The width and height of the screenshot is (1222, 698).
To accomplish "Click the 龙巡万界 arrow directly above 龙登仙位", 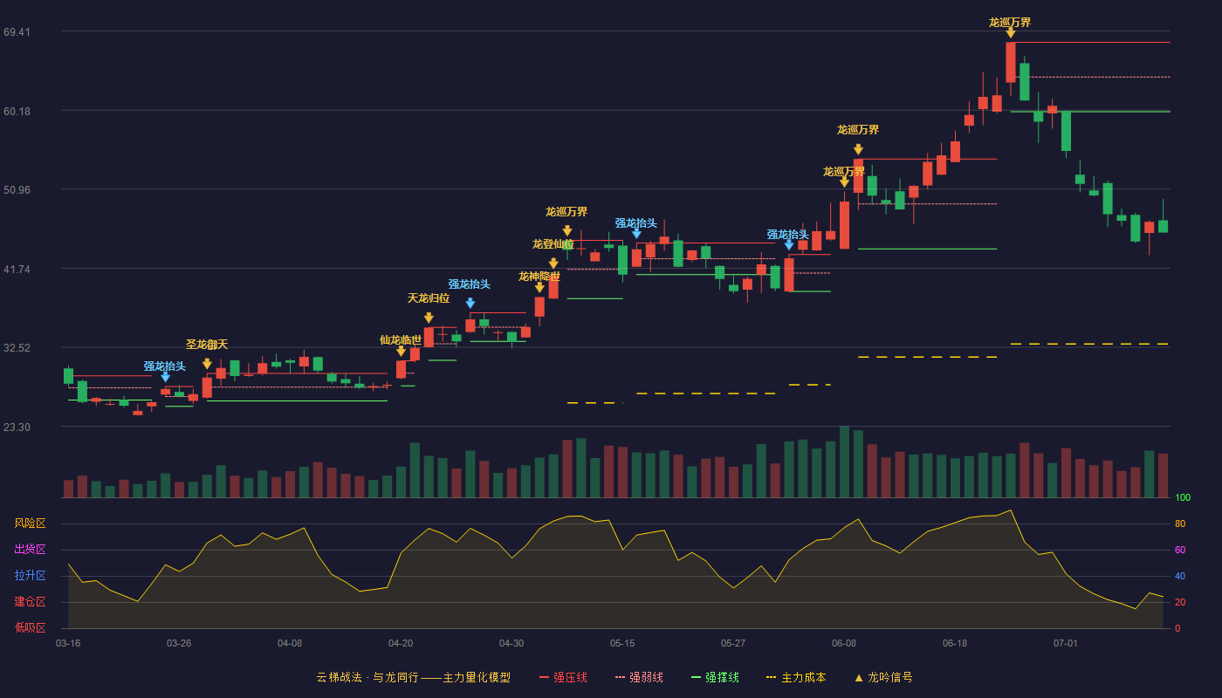I will tap(567, 231).
